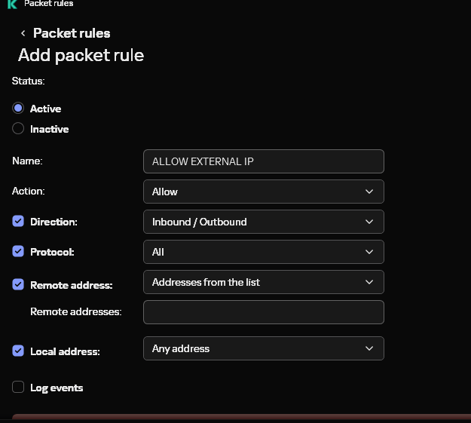471x423 pixels.
Task: Expand the Protocol dropdown showing All
Action: (x=263, y=252)
